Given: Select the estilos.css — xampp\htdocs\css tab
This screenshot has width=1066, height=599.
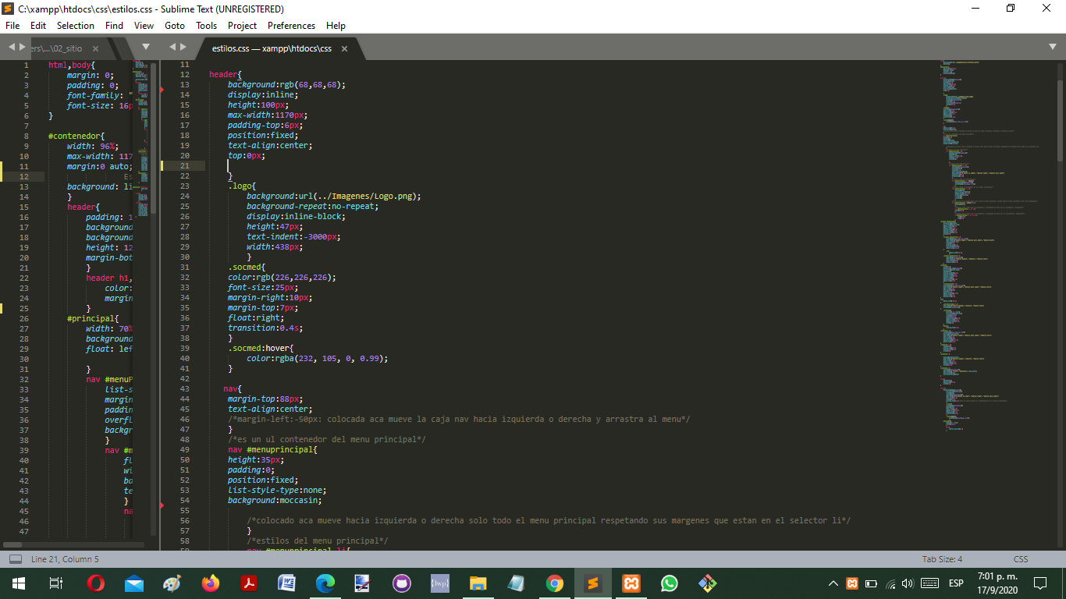Looking at the screenshot, I should click(x=272, y=48).
